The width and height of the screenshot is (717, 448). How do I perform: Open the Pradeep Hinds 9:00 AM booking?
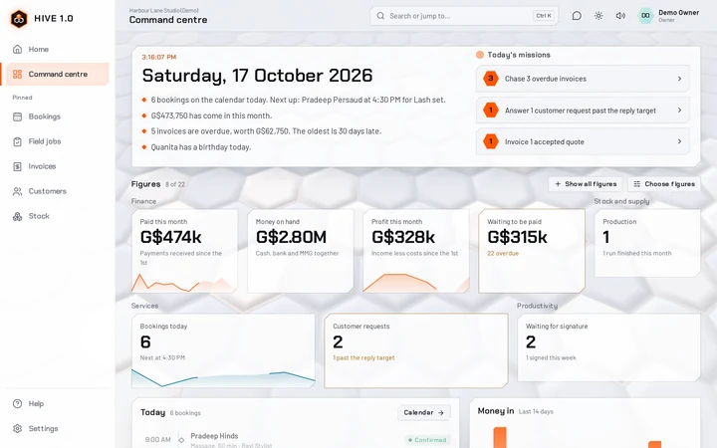click(x=296, y=440)
